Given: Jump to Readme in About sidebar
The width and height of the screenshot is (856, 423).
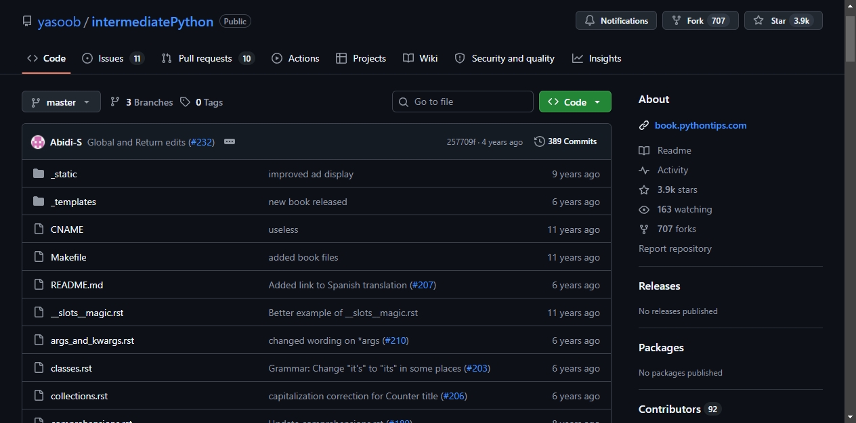Looking at the screenshot, I should tap(665, 150).
